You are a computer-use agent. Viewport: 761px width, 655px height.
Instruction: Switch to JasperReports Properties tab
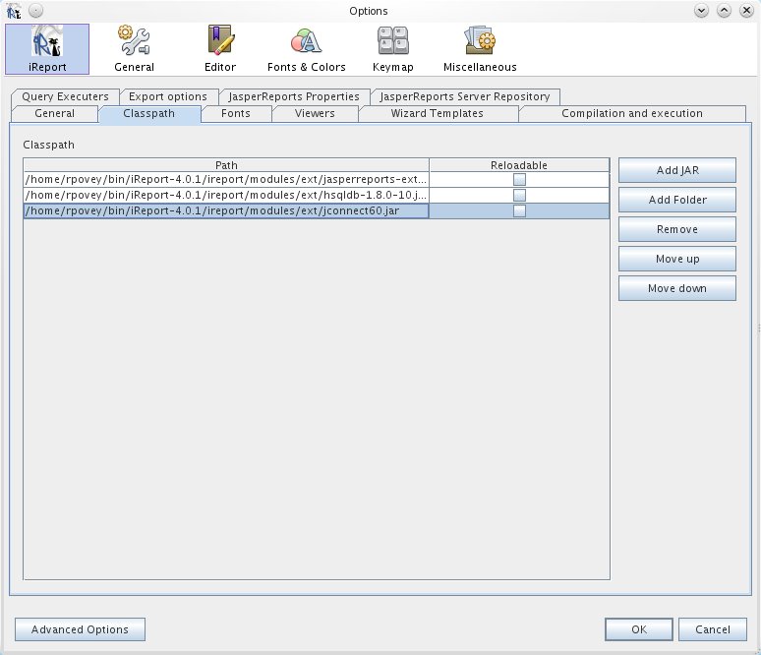(x=294, y=96)
